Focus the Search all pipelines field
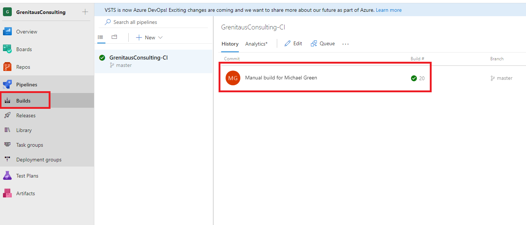 point(153,22)
